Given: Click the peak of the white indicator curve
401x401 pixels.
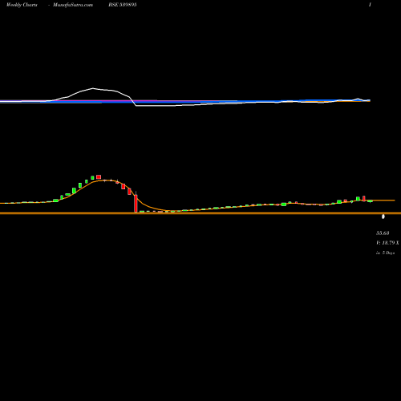Looking at the screenshot, I should coord(93,88).
